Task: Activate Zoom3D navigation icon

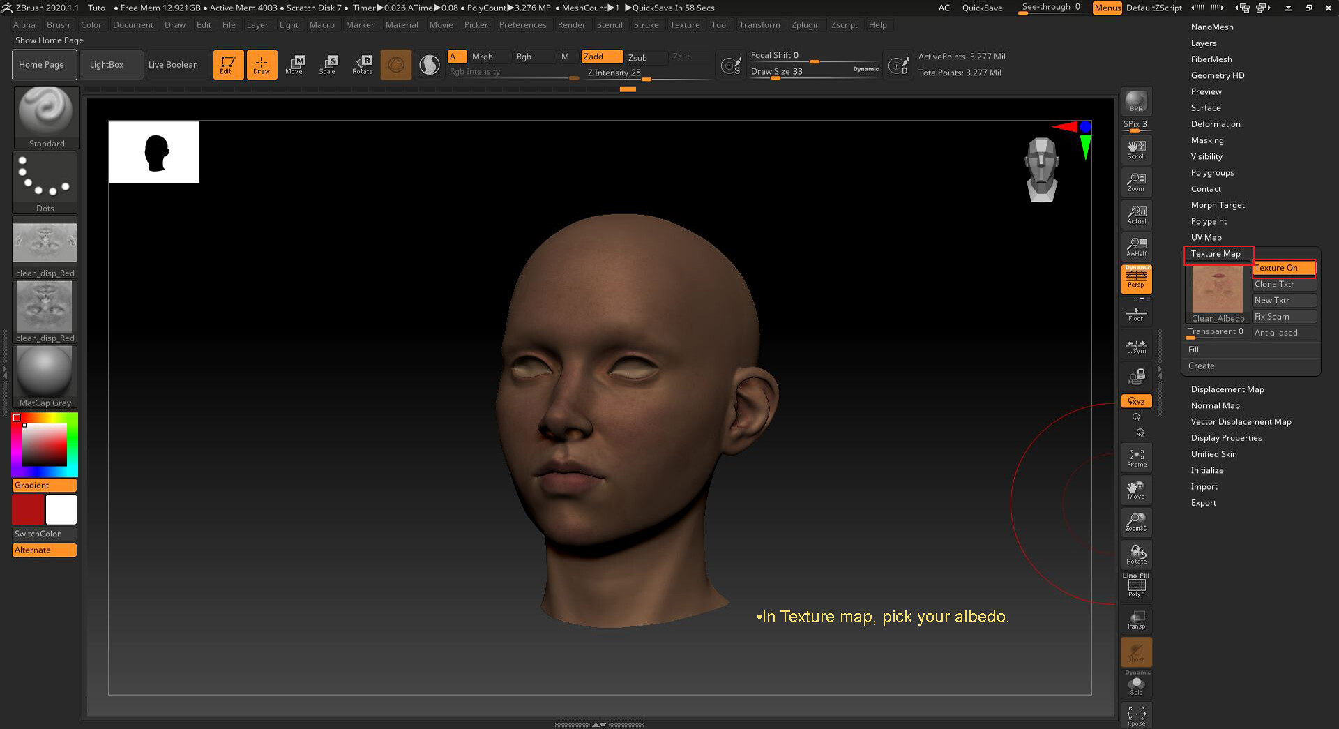Action: click(x=1136, y=522)
